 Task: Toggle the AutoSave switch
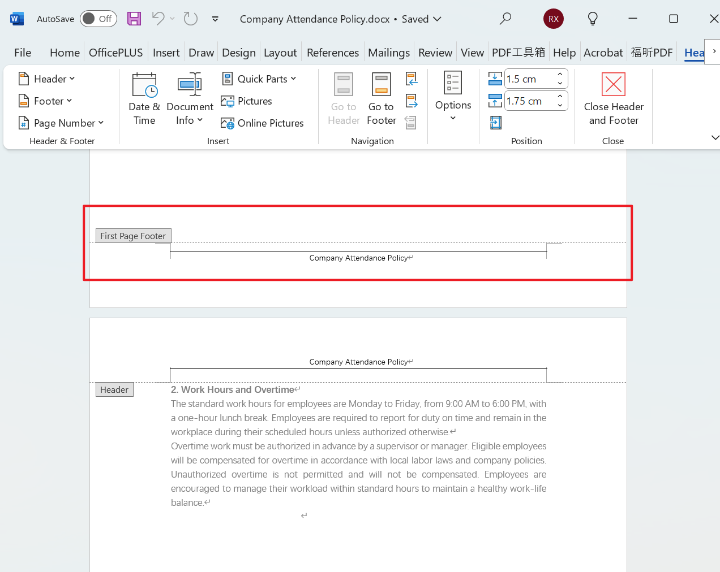(x=98, y=19)
